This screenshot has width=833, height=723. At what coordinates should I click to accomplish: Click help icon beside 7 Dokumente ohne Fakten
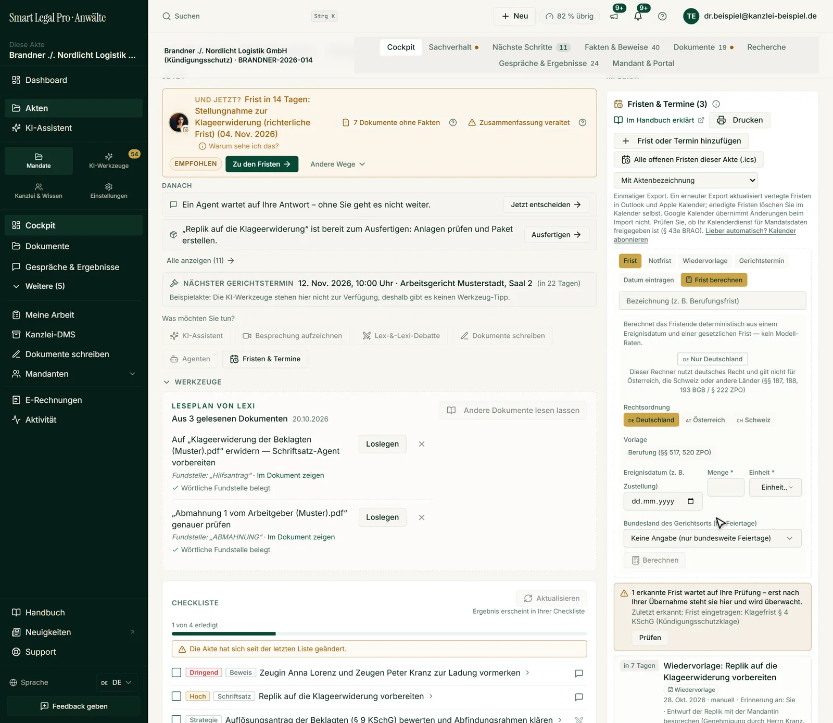453,123
